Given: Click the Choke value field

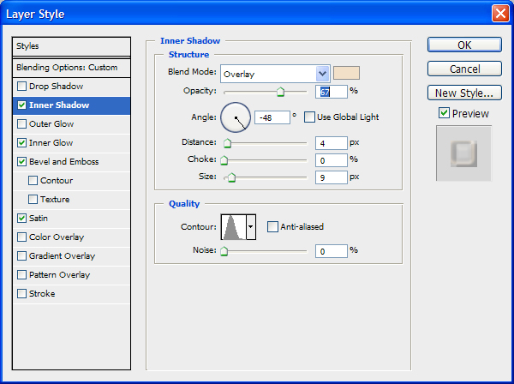Looking at the screenshot, I should (331, 160).
